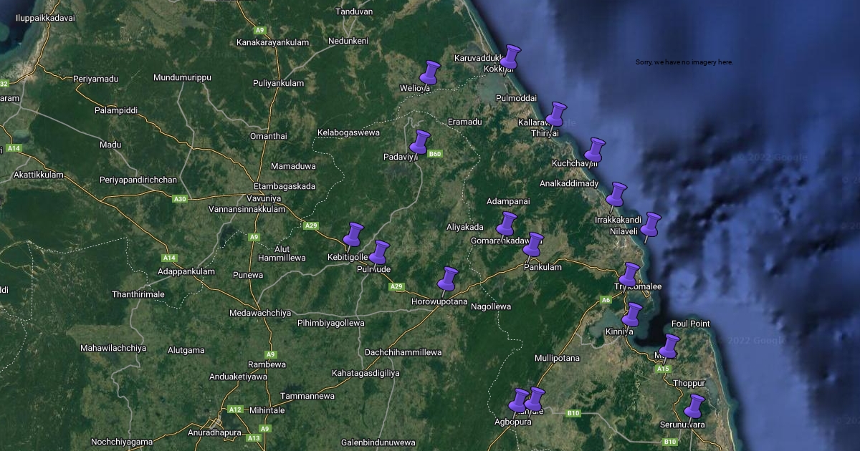Open the Serunuwara pin marker
This screenshot has height=451, width=860.
point(694,406)
